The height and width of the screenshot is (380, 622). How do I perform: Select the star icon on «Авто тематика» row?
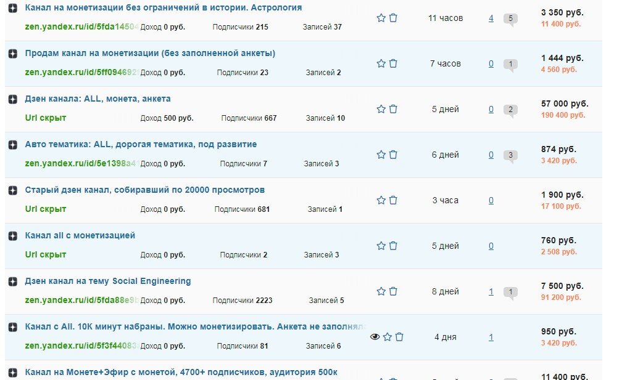click(381, 155)
